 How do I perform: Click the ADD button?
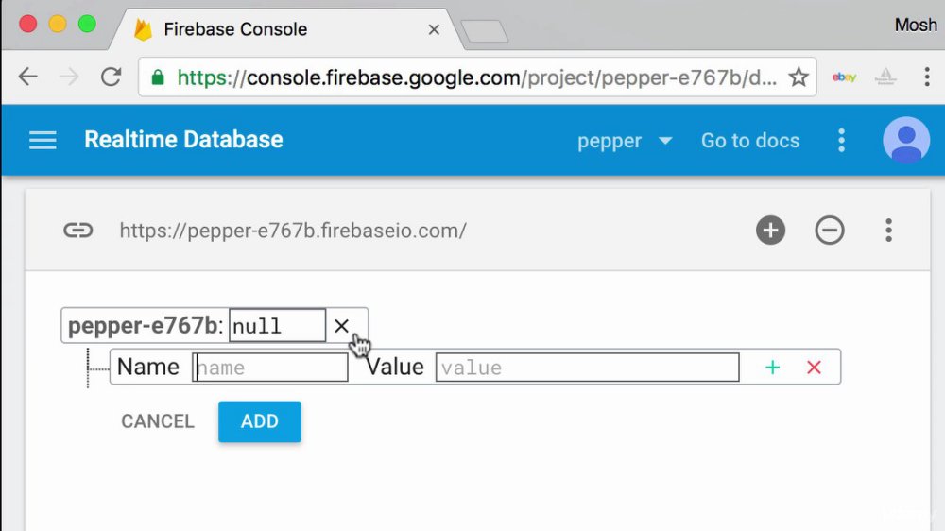(x=260, y=421)
